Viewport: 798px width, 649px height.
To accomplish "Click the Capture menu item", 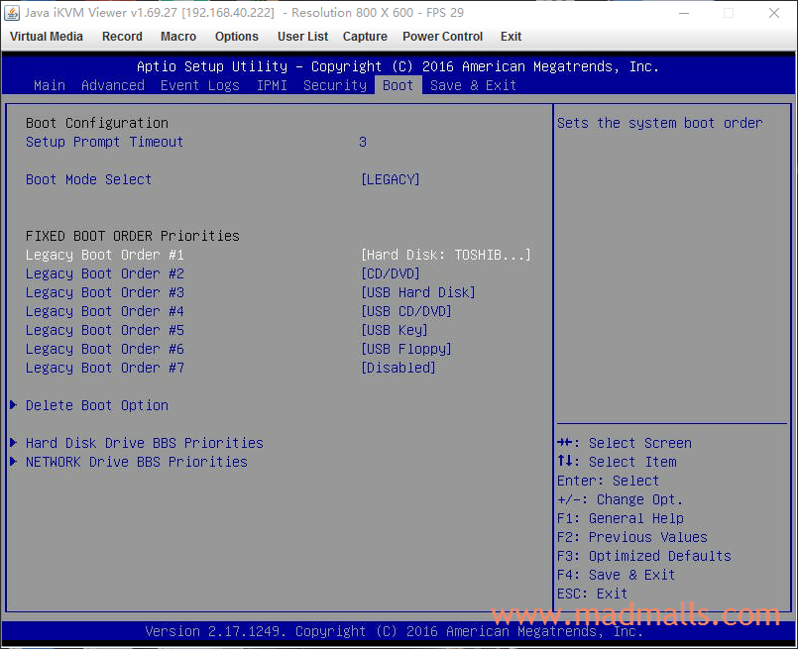I will coord(365,37).
